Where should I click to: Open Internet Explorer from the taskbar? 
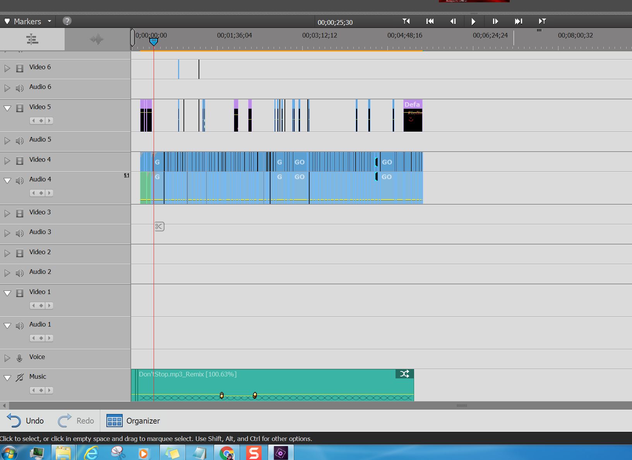click(x=91, y=453)
